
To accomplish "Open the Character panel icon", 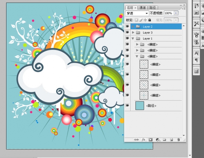I will pos(196,53).
